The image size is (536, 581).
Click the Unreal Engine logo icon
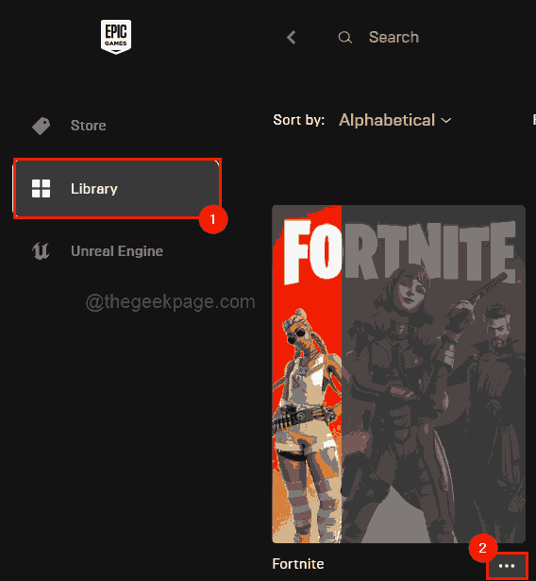[41, 251]
